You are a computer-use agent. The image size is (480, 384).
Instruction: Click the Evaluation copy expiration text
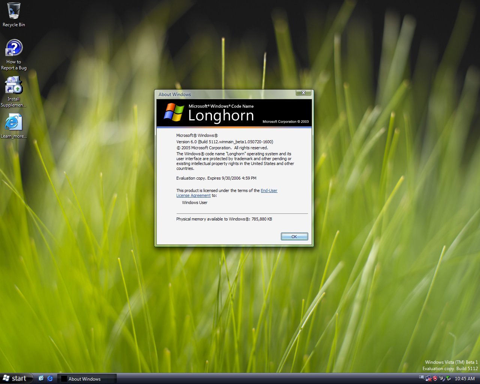coord(216,178)
